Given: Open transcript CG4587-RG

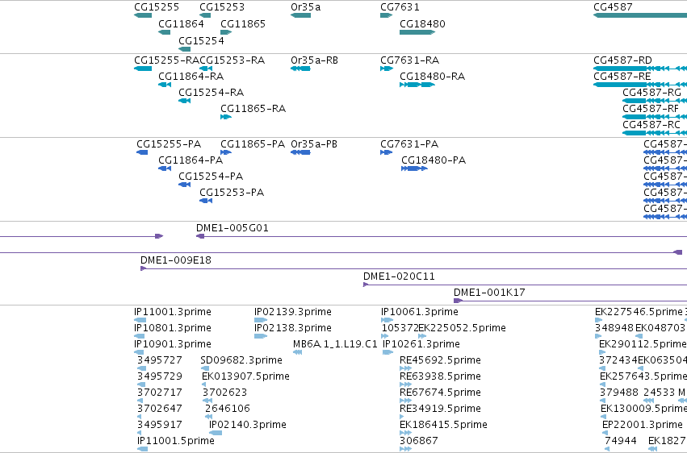Looking at the screenshot, I should [652, 92].
